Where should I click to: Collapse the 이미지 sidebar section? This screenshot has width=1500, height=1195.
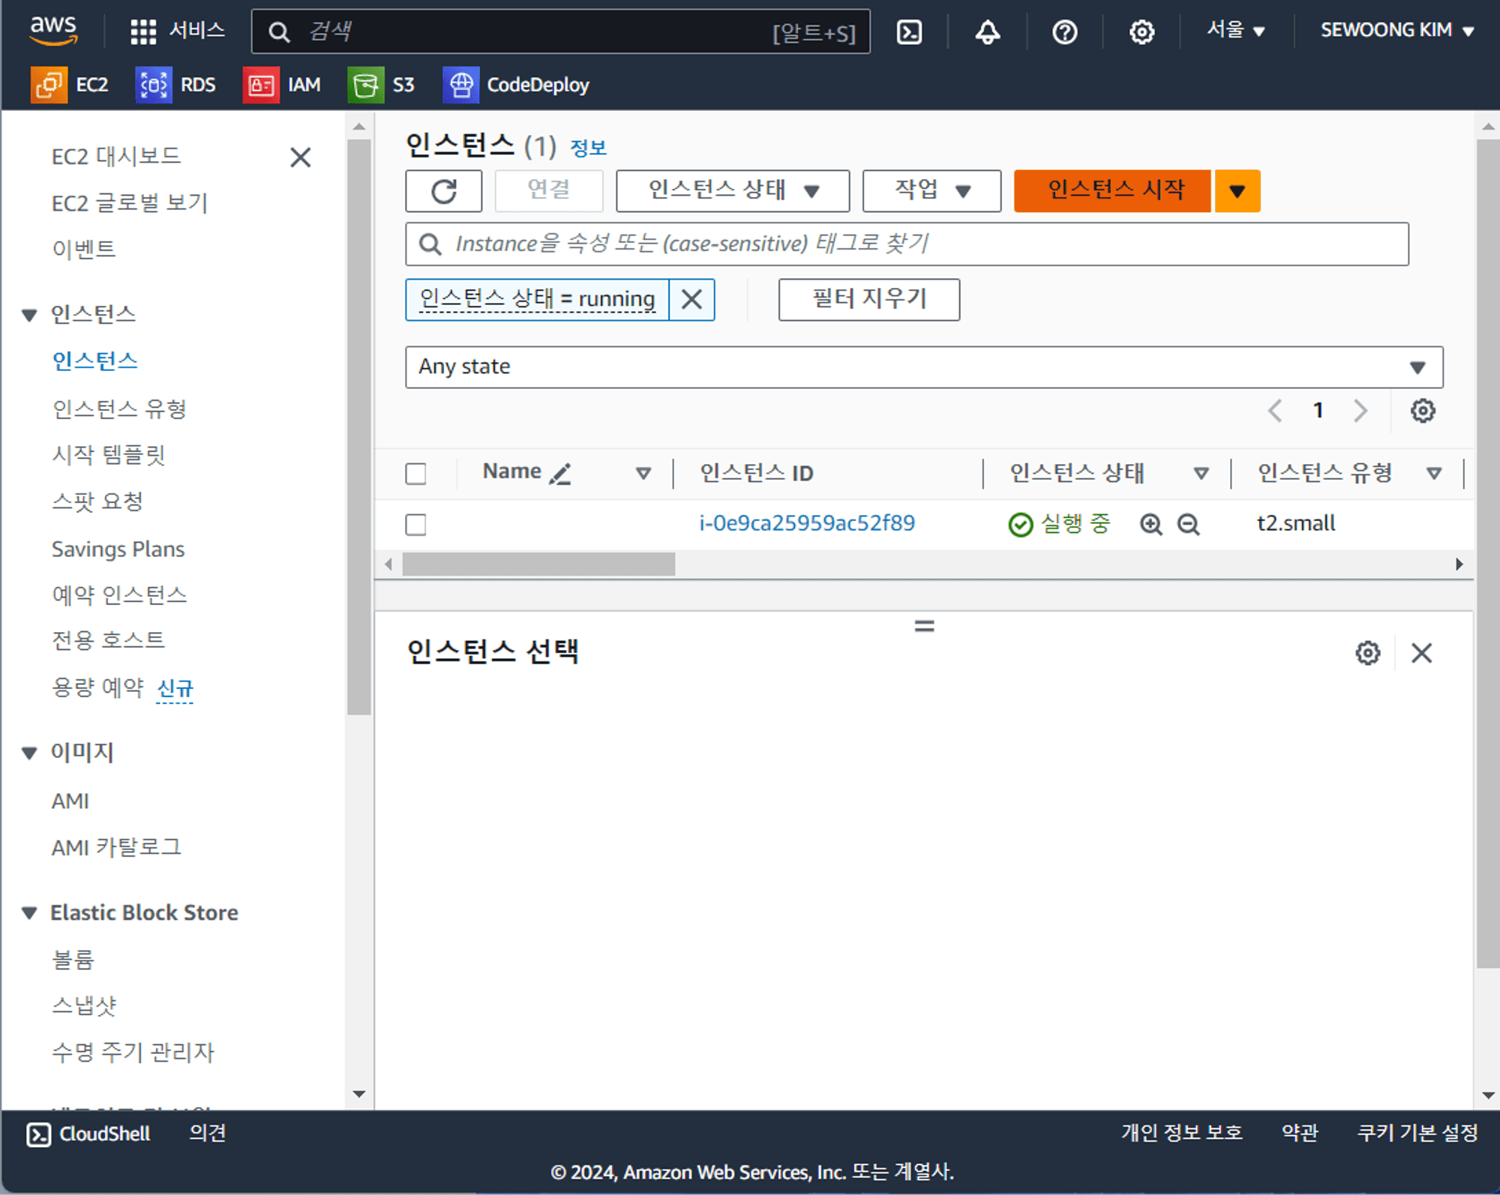point(29,753)
